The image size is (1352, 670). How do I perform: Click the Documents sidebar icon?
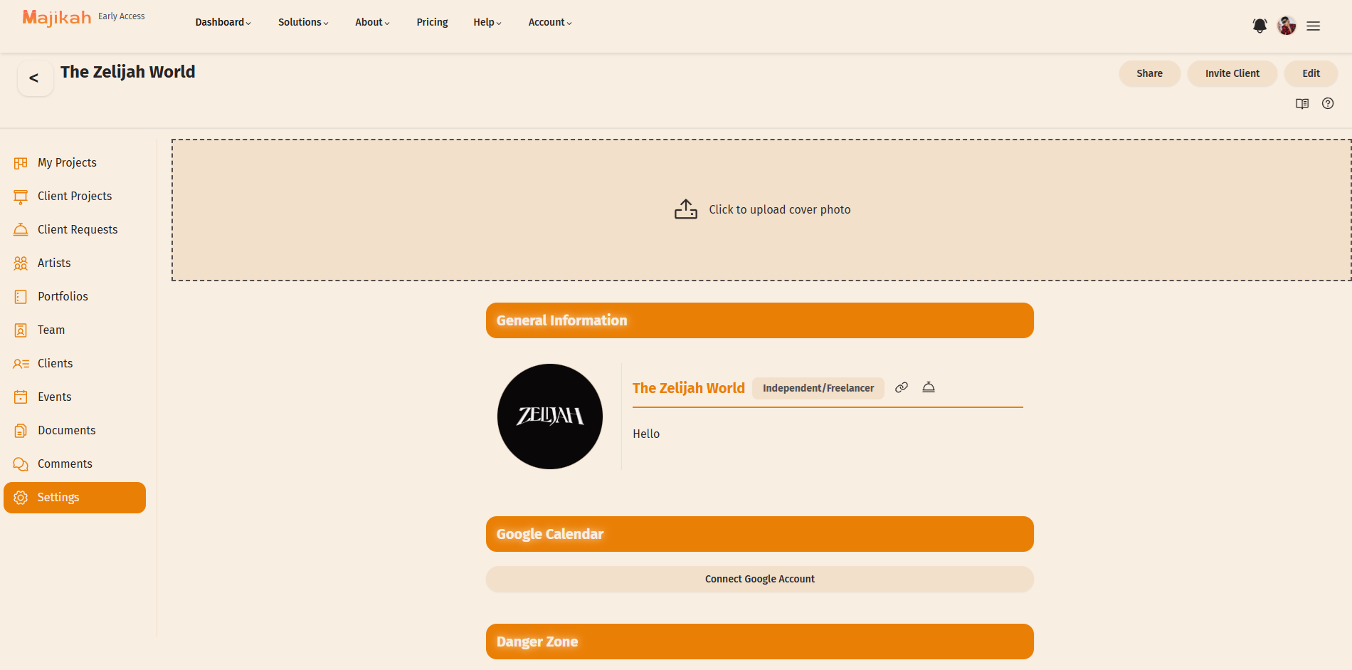tap(21, 431)
